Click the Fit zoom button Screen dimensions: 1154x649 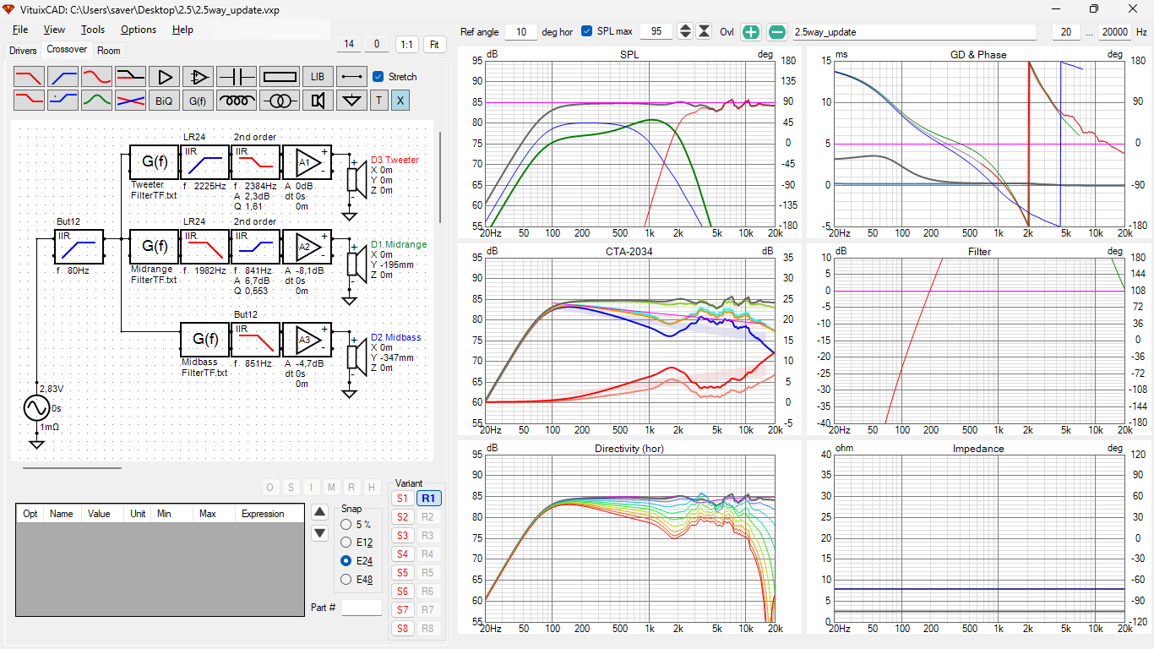tap(435, 44)
